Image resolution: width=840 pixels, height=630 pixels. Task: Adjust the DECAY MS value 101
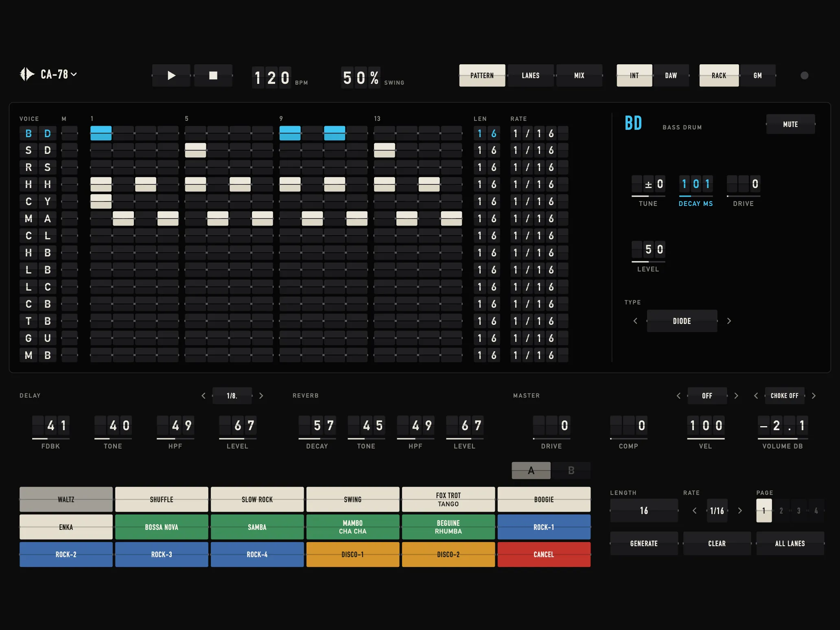pos(696,184)
